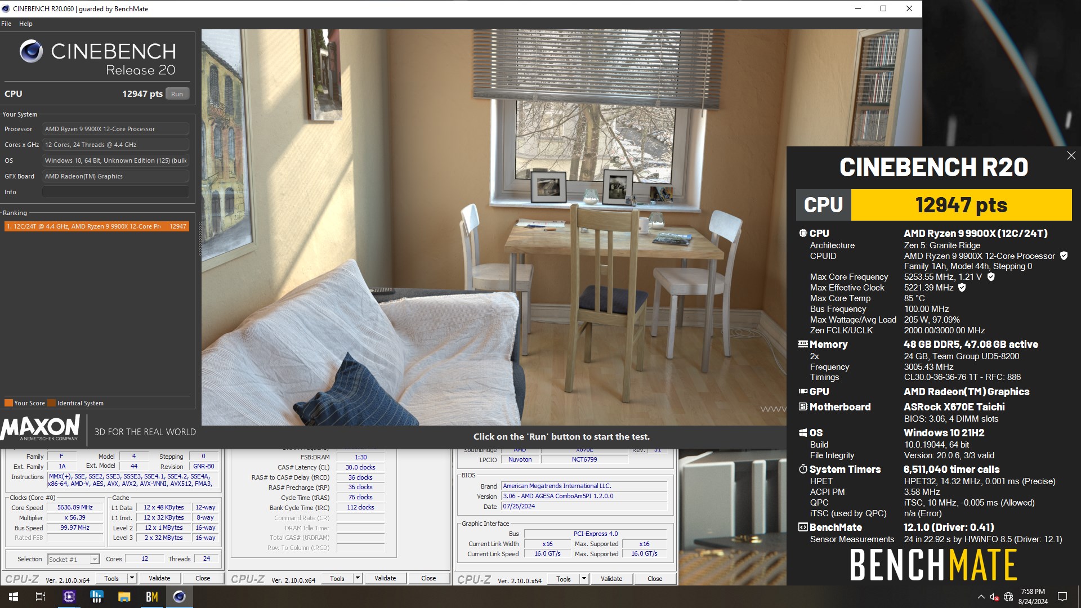
Task: Click the verified shield next to Max Effective Clock
Action: [x=962, y=287]
